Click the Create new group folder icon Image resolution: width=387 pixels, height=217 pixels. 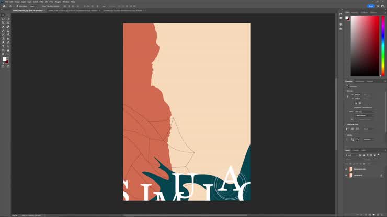(374, 215)
